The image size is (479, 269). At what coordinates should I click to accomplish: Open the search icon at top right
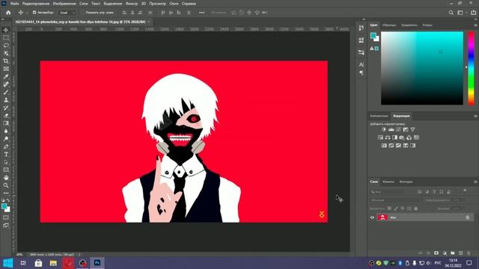click(451, 13)
